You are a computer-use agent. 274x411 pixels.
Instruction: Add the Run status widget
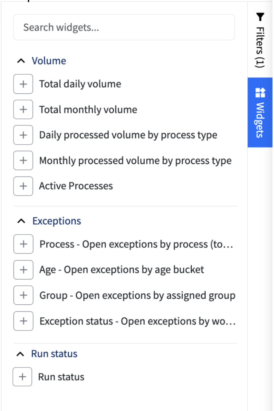click(22, 377)
